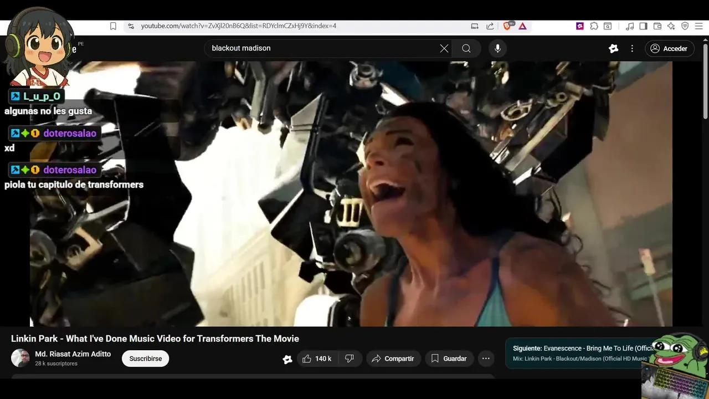The image size is (709, 399).
Task: Open the Brave Wallet icon
Action: pyautogui.click(x=657, y=26)
